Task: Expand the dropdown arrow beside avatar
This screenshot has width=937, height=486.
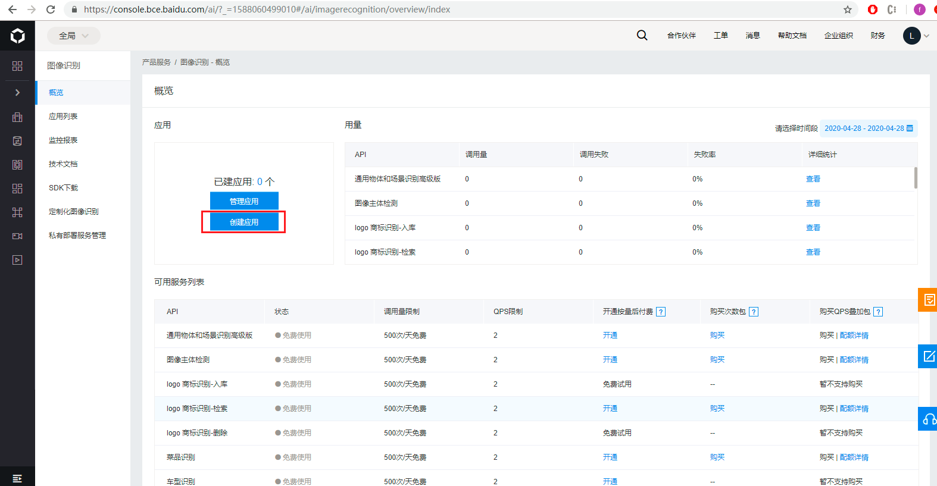Action: [x=926, y=36]
